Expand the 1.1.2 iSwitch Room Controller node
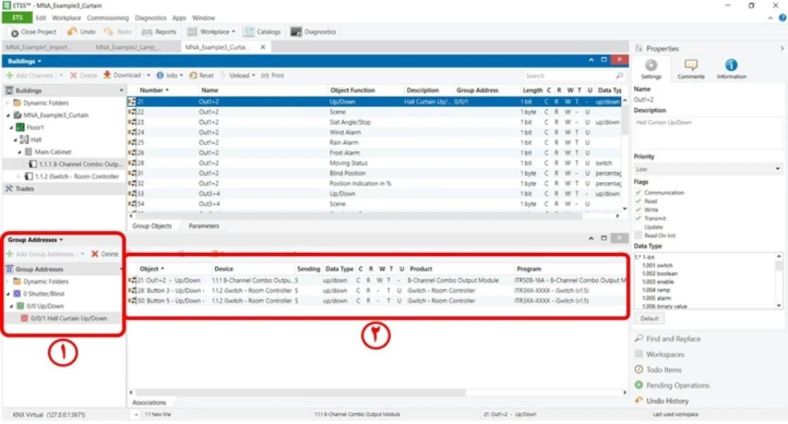 pyautogui.click(x=19, y=176)
